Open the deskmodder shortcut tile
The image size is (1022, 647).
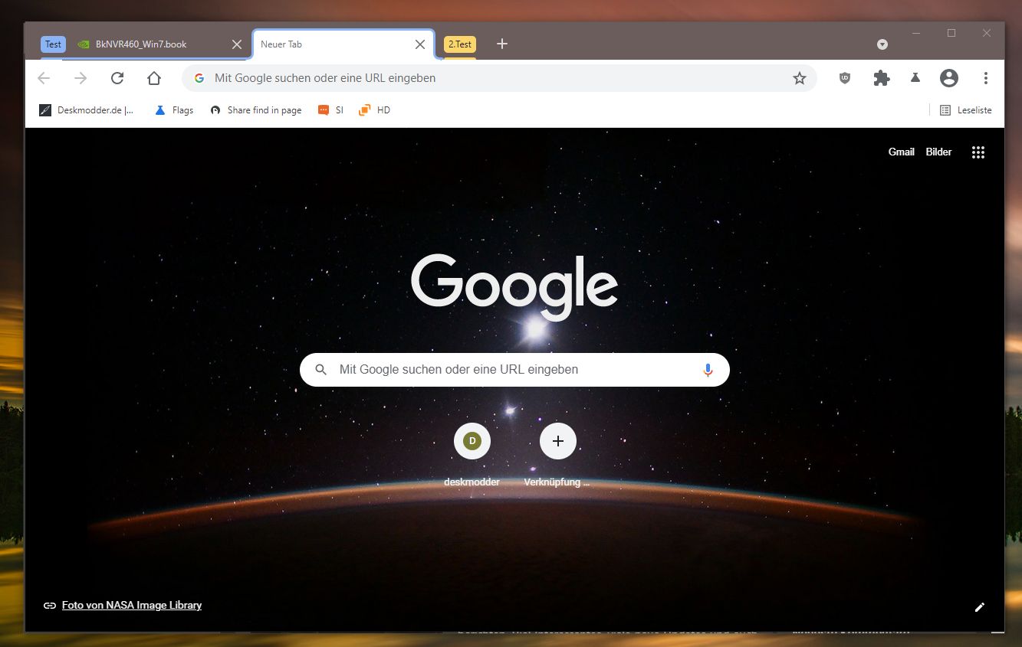click(x=472, y=455)
